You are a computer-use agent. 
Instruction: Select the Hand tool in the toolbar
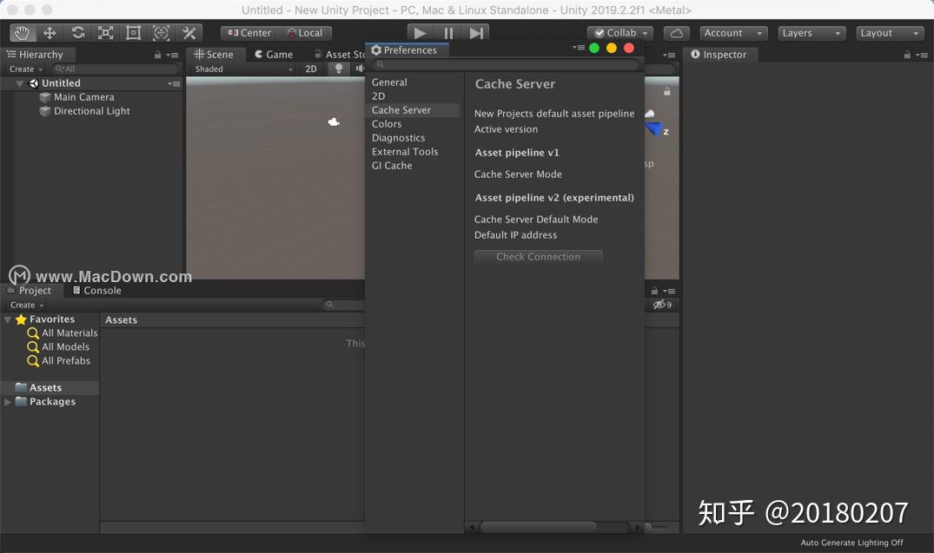(x=22, y=32)
